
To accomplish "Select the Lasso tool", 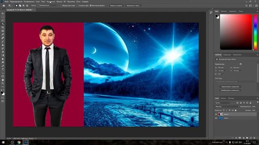I will [x=3, y=21].
